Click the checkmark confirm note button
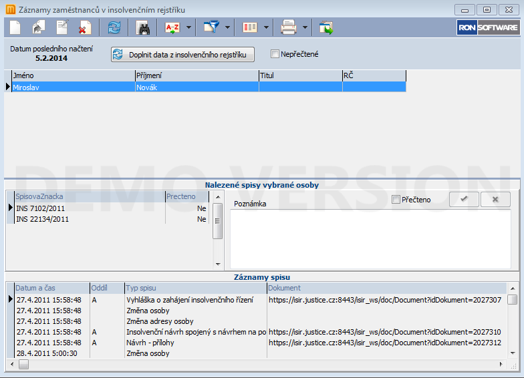The height and width of the screenshot is (378, 524). pos(463,200)
